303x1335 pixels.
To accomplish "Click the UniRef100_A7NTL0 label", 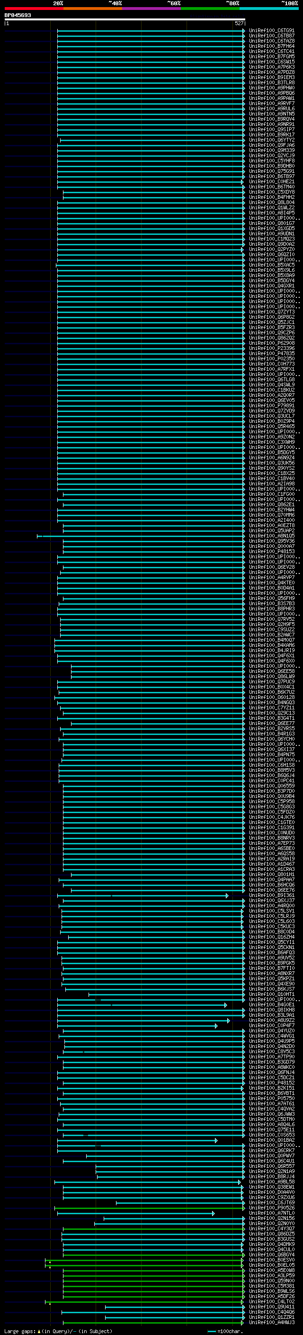I will pyautogui.click(x=271, y=1213).
